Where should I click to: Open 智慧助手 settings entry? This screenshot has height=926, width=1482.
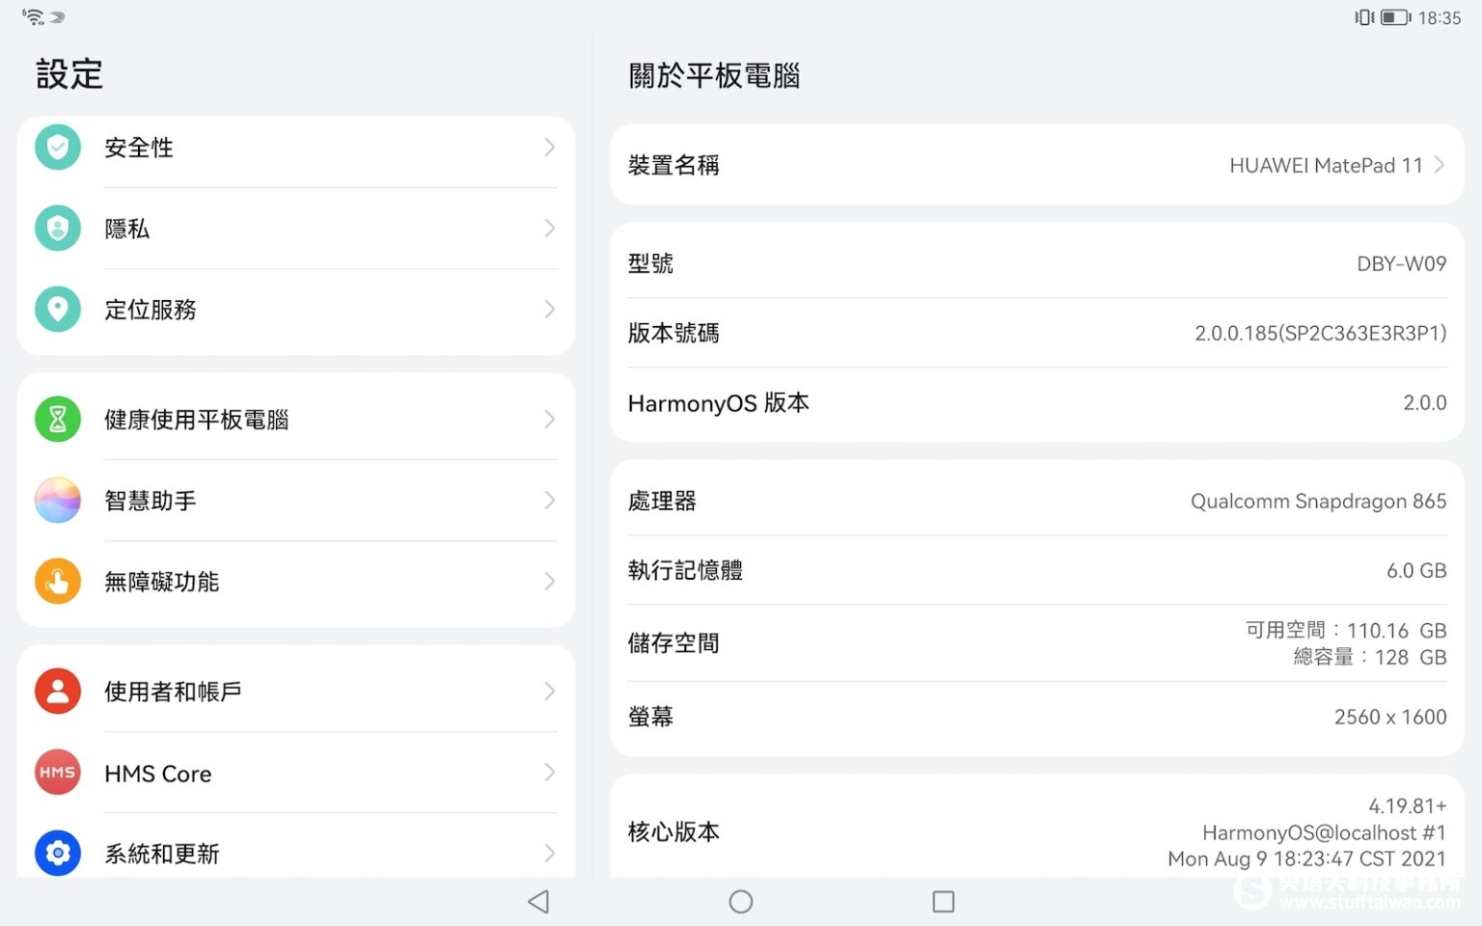[x=296, y=501]
